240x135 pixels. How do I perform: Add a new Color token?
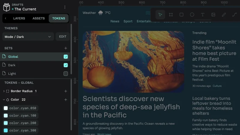pos(66,100)
